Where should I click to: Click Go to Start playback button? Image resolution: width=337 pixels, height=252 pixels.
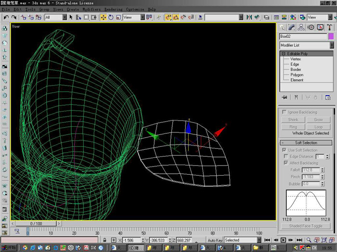pos(267,240)
